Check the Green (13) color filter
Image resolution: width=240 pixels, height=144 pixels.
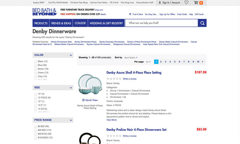tap(36, 73)
